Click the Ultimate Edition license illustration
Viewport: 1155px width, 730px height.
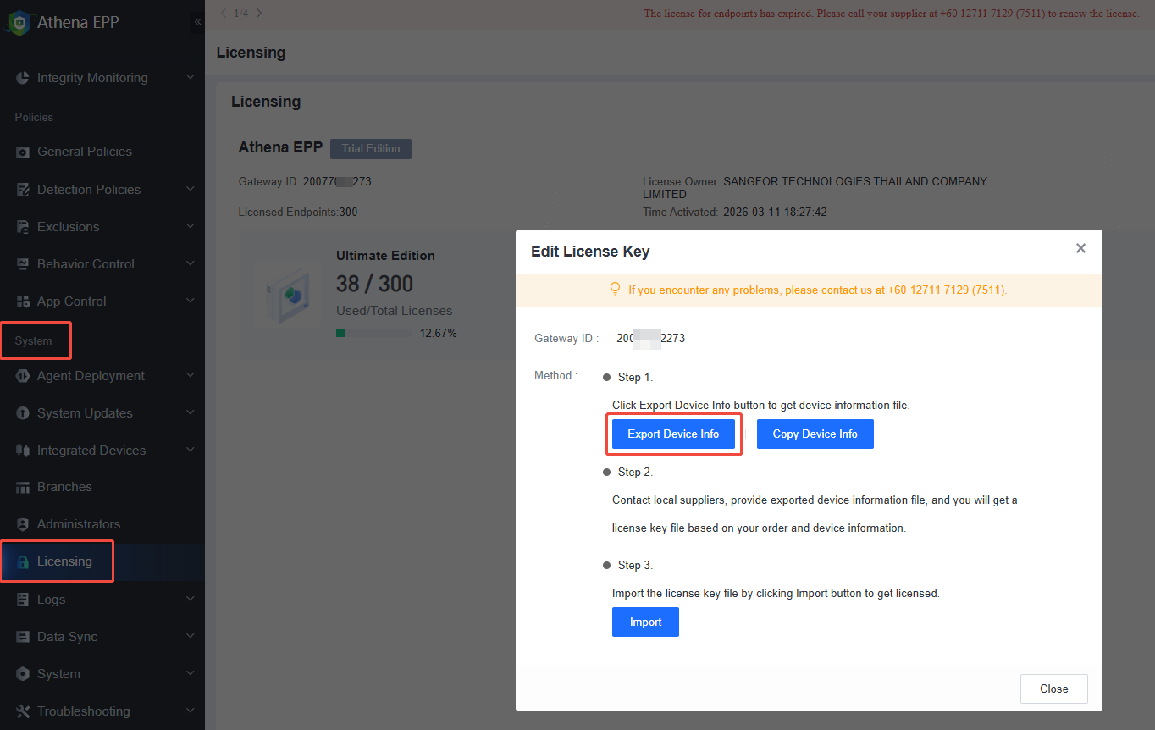tap(287, 293)
